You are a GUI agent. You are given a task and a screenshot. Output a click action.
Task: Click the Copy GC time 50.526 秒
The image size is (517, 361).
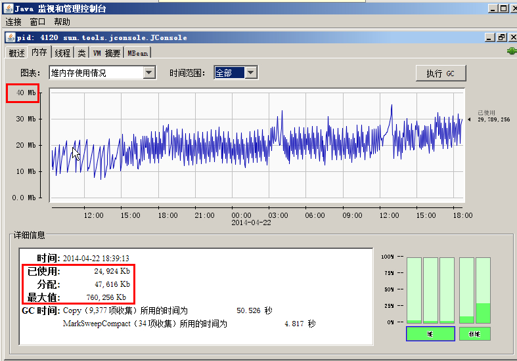[x=254, y=310]
